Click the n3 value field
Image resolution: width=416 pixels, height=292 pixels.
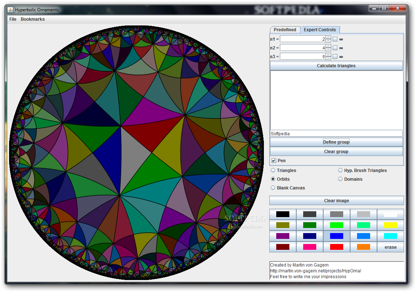coord(302,56)
